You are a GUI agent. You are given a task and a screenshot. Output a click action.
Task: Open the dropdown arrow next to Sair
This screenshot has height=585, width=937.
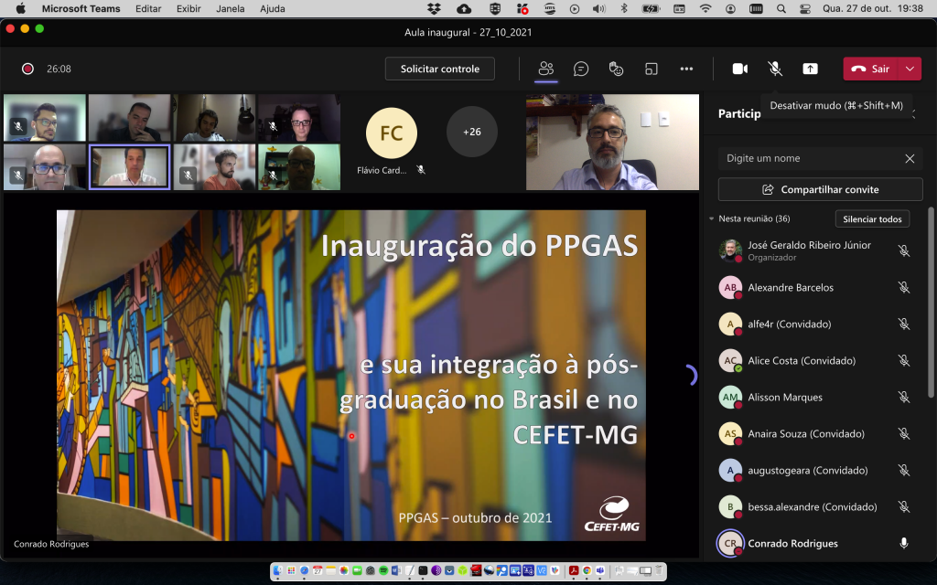pyautogui.click(x=910, y=69)
